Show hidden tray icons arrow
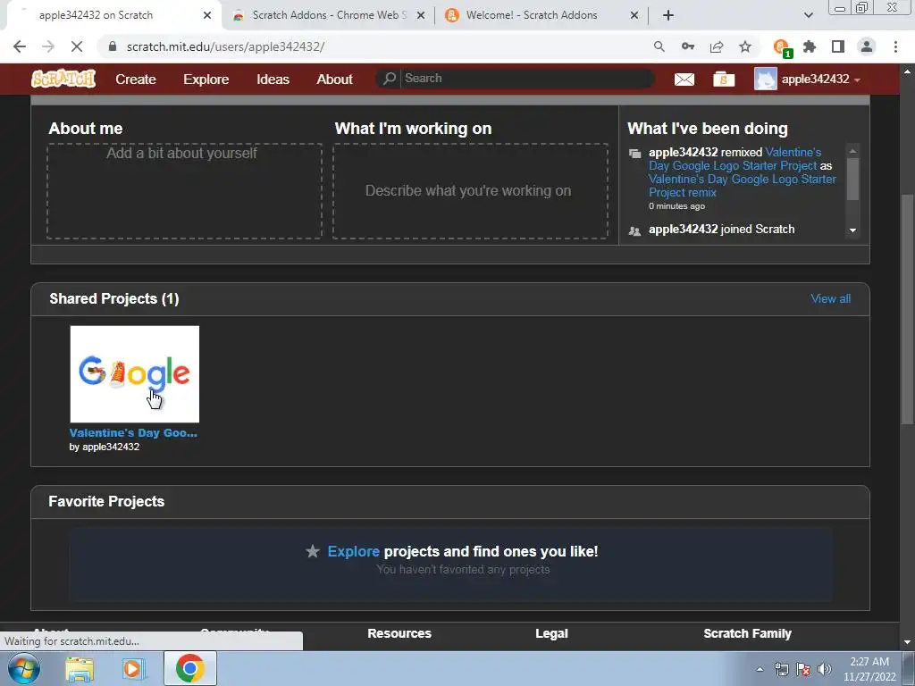 click(760, 669)
